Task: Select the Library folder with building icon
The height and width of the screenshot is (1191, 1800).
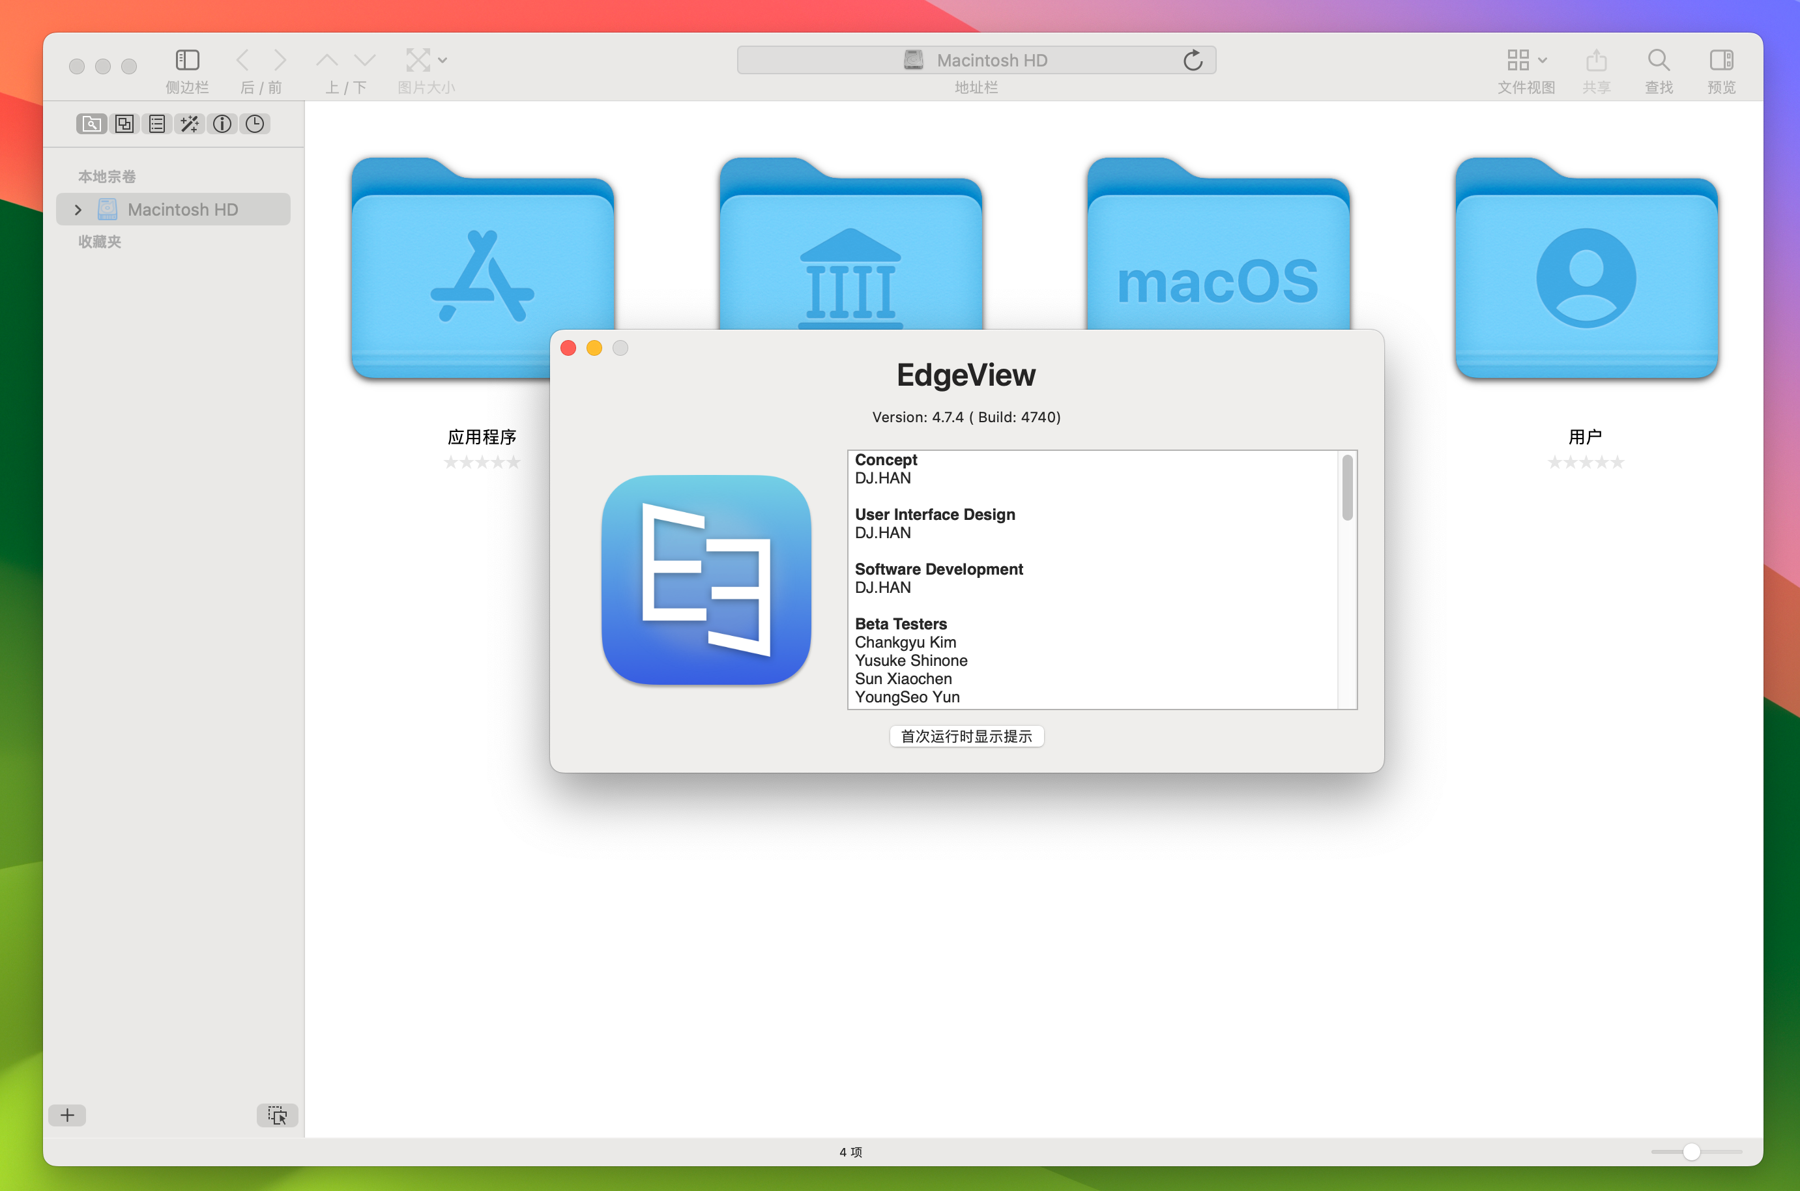Action: point(851,243)
